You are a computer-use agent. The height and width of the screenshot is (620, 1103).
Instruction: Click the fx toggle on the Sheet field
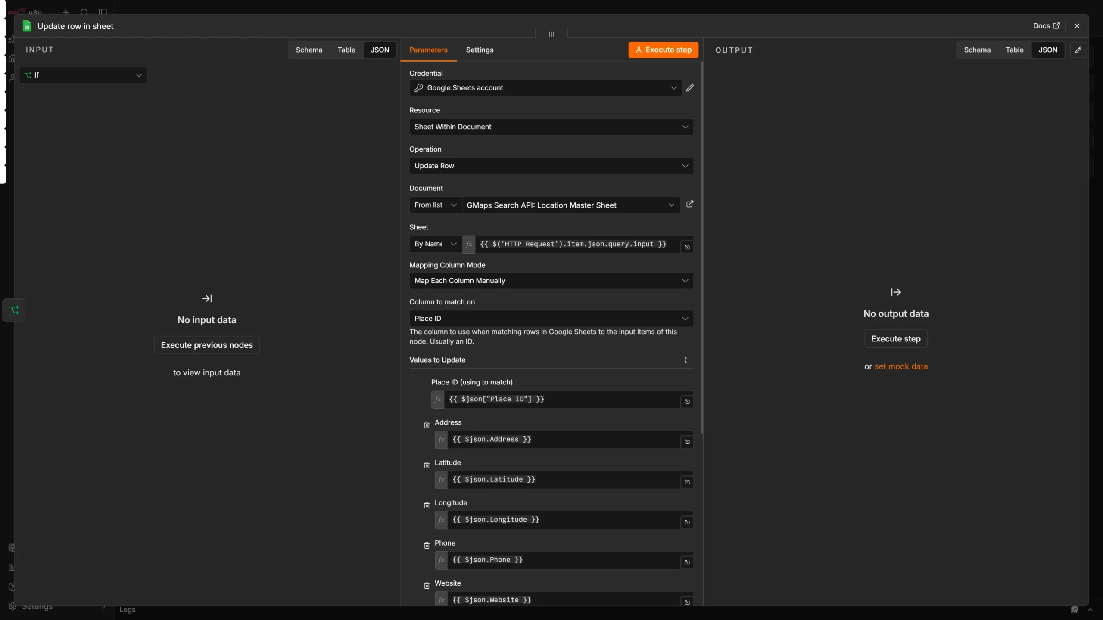469,244
